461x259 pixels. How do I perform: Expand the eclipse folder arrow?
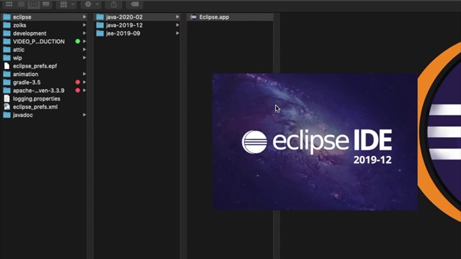coord(84,17)
